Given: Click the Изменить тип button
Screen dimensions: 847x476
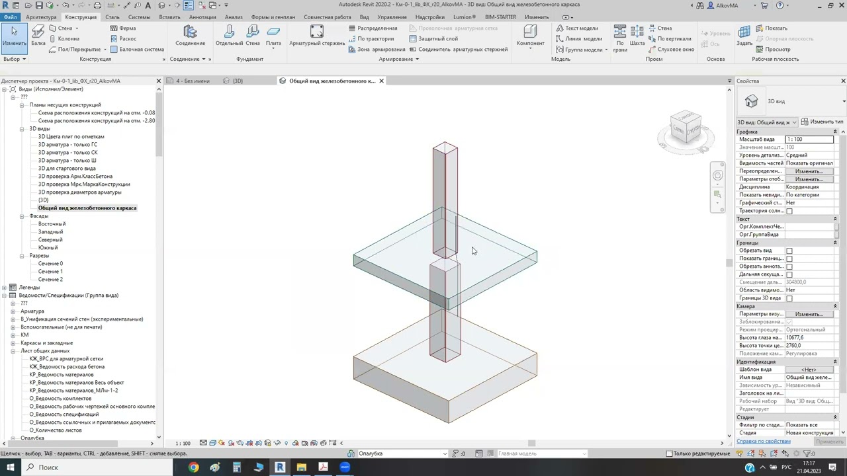Looking at the screenshot, I should point(822,122).
